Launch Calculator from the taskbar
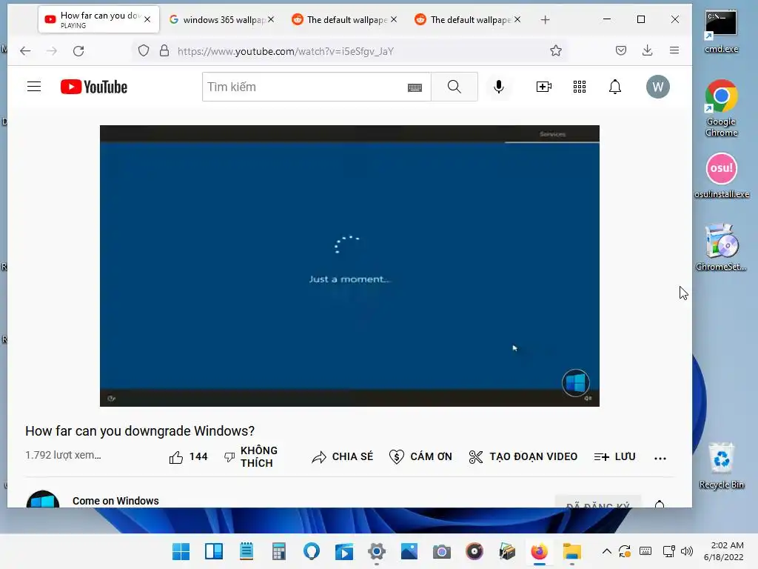 279,551
